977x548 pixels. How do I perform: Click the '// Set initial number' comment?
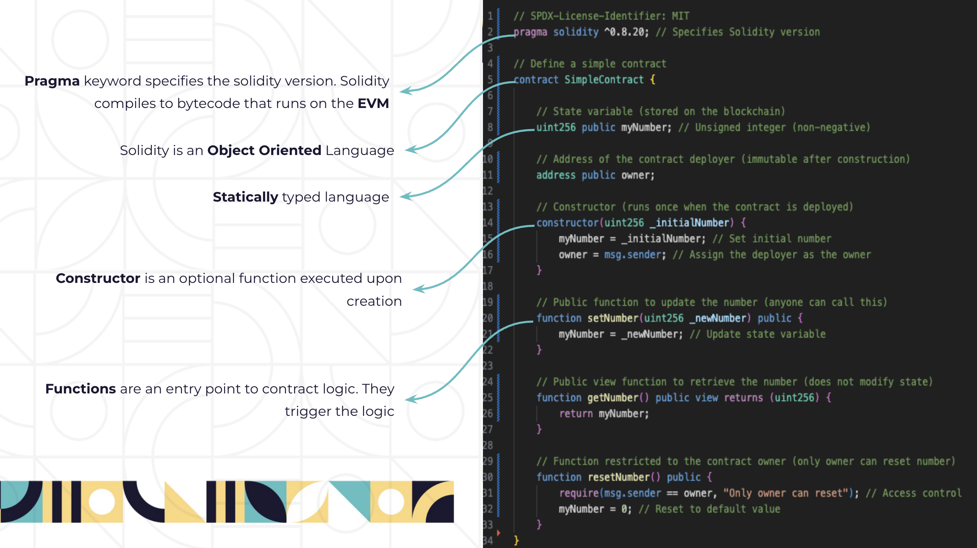(772, 239)
